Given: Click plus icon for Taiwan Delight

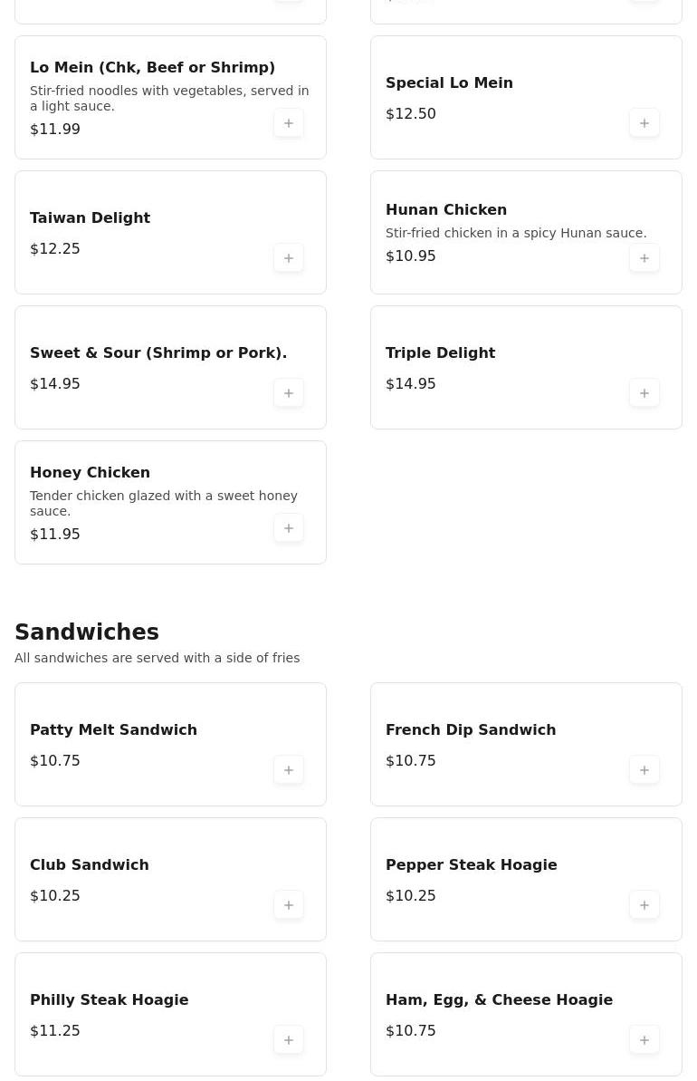Looking at the screenshot, I should click(x=289, y=258).
